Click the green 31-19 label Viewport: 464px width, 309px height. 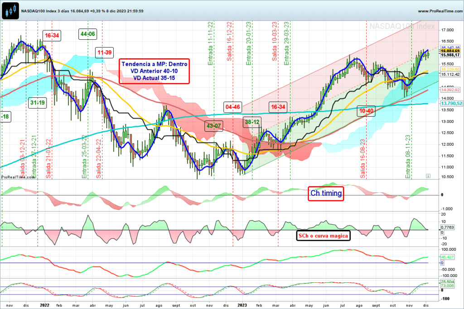(38, 103)
